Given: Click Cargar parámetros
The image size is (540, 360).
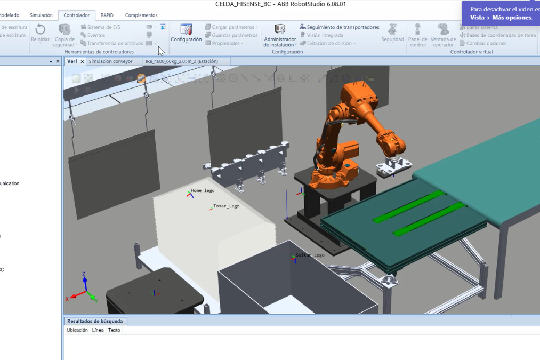Looking at the screenshot, I should pos(229,27).
